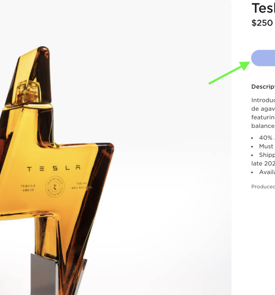Click the blue pill-shaped order button
Screen dimensions: 275x295
263,58
